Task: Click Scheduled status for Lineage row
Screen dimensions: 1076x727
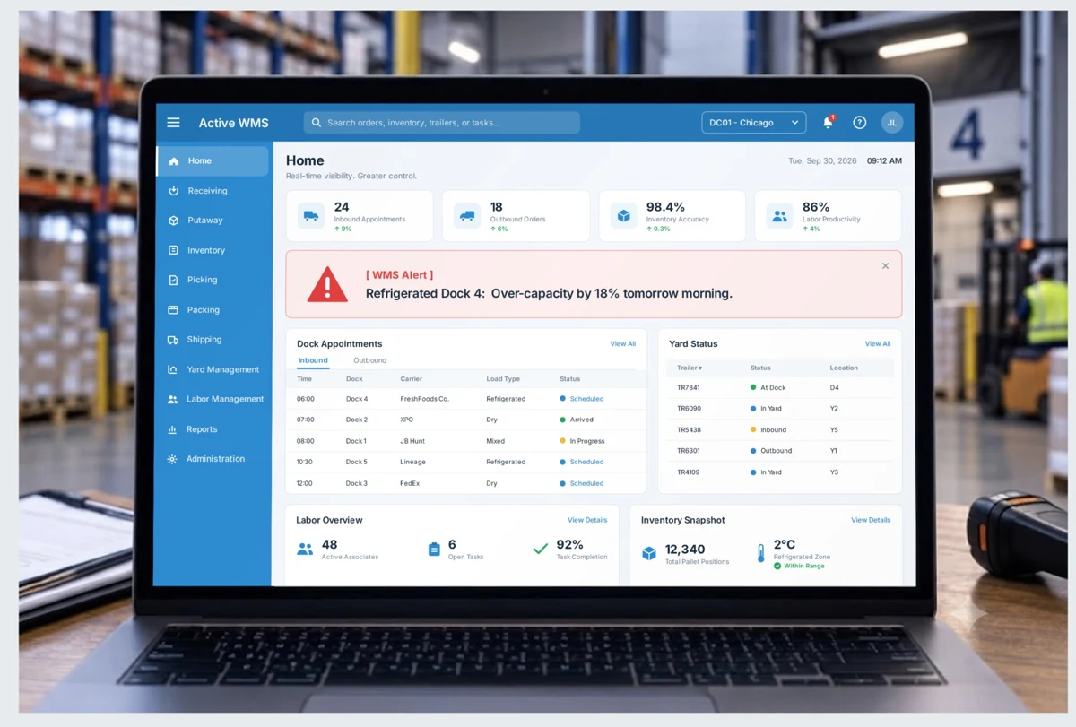Action: coord(582,463)
